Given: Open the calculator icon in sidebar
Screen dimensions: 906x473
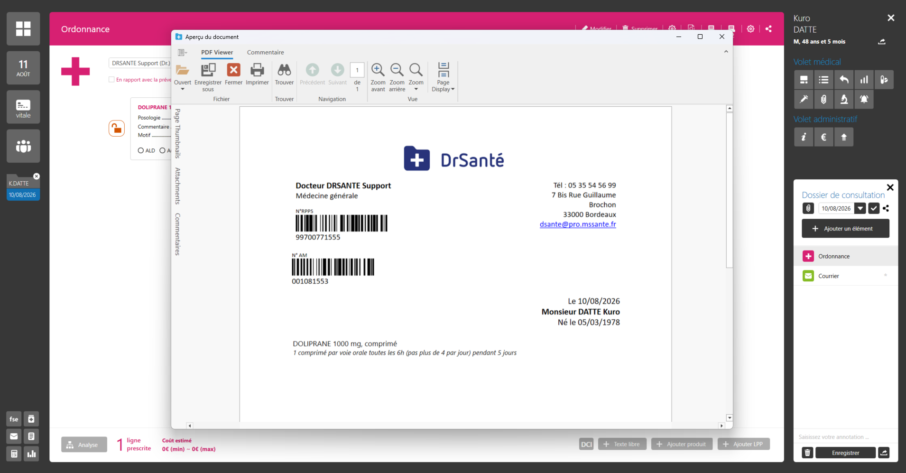Looking at the screenshot, I should (14, 454).
